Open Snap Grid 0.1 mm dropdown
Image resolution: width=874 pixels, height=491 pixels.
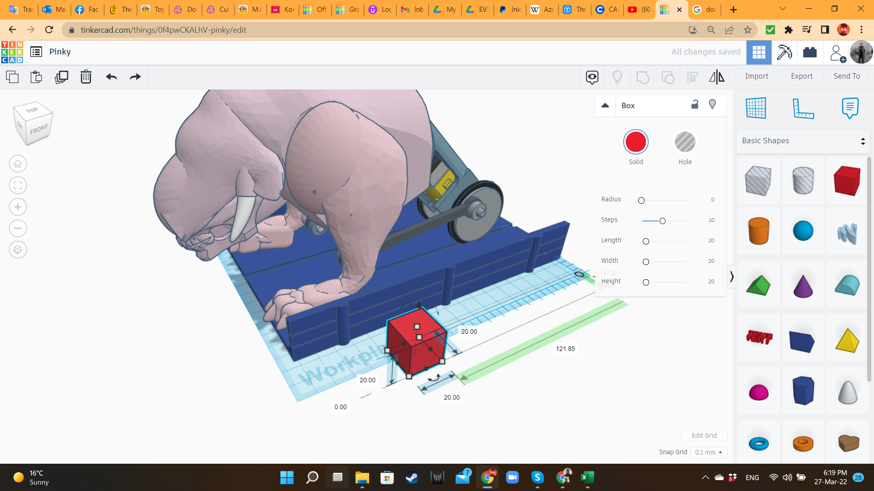pyautogui.click(x=708, y=452)
